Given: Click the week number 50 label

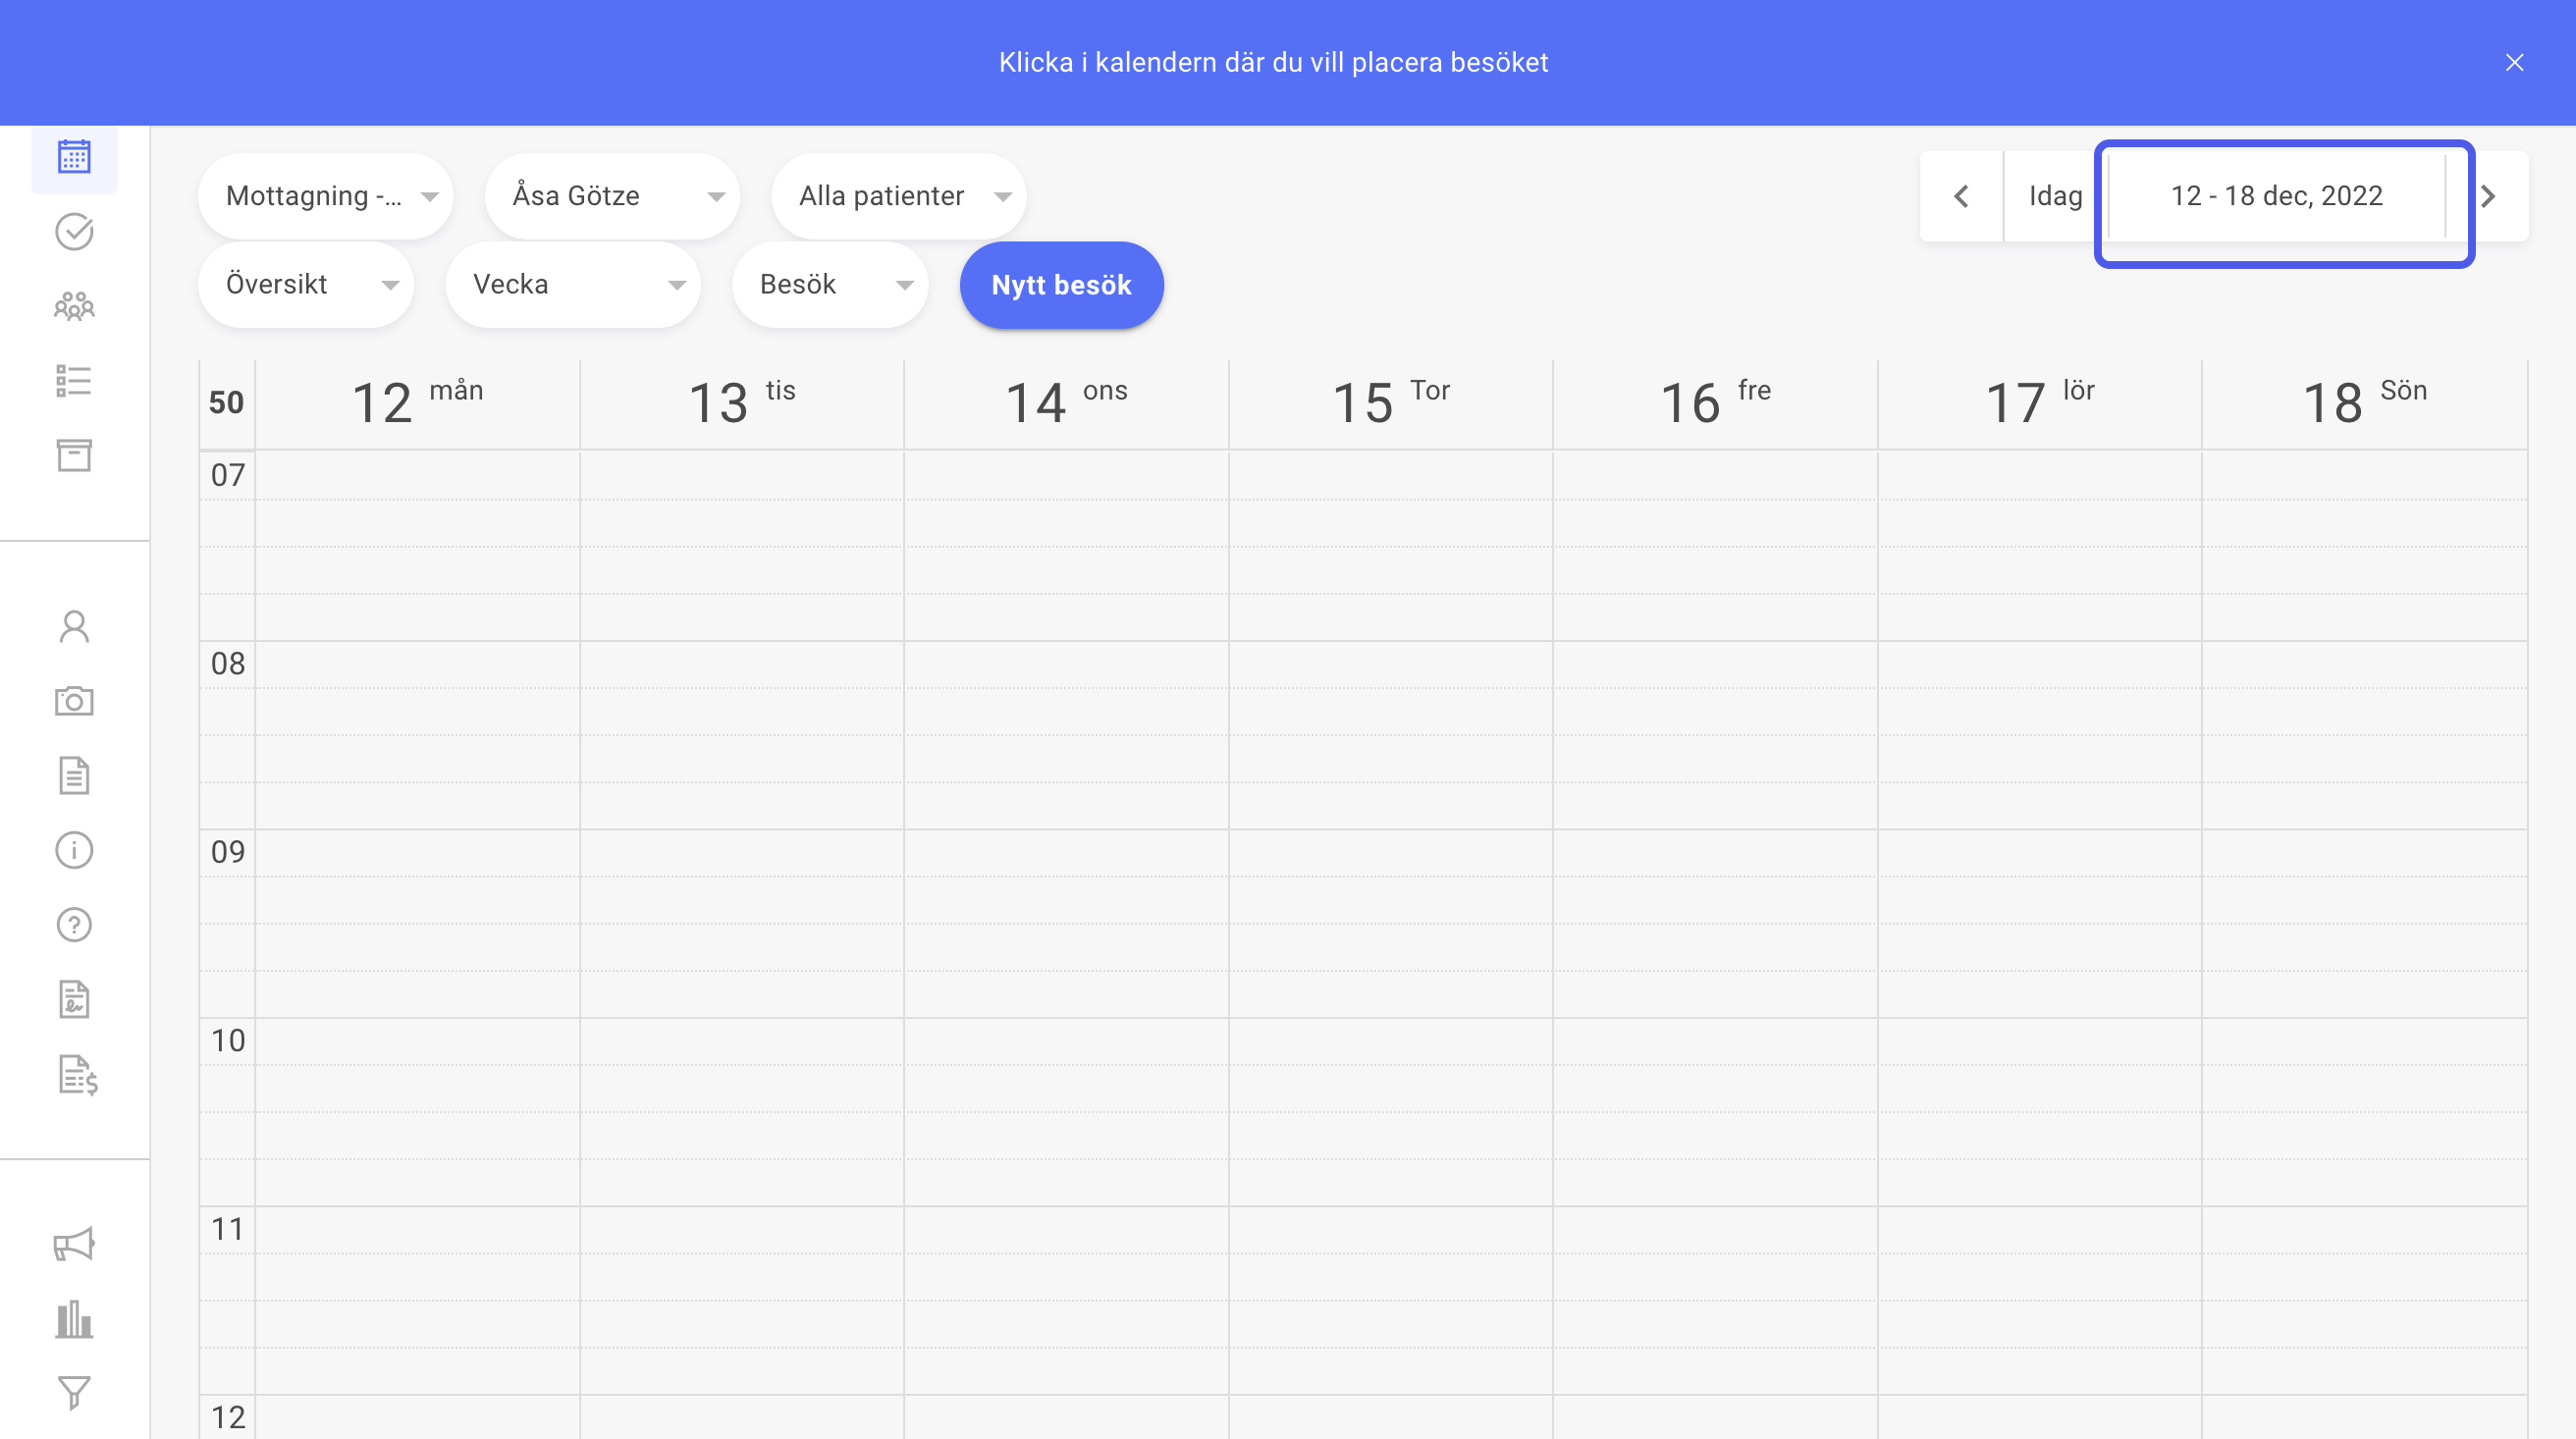Looking at the screenshot, I should point(227,403).
